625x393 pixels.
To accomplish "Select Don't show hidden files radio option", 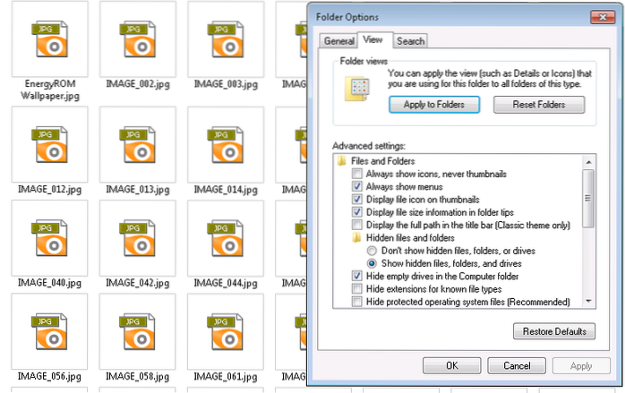I will pos(371,251).
